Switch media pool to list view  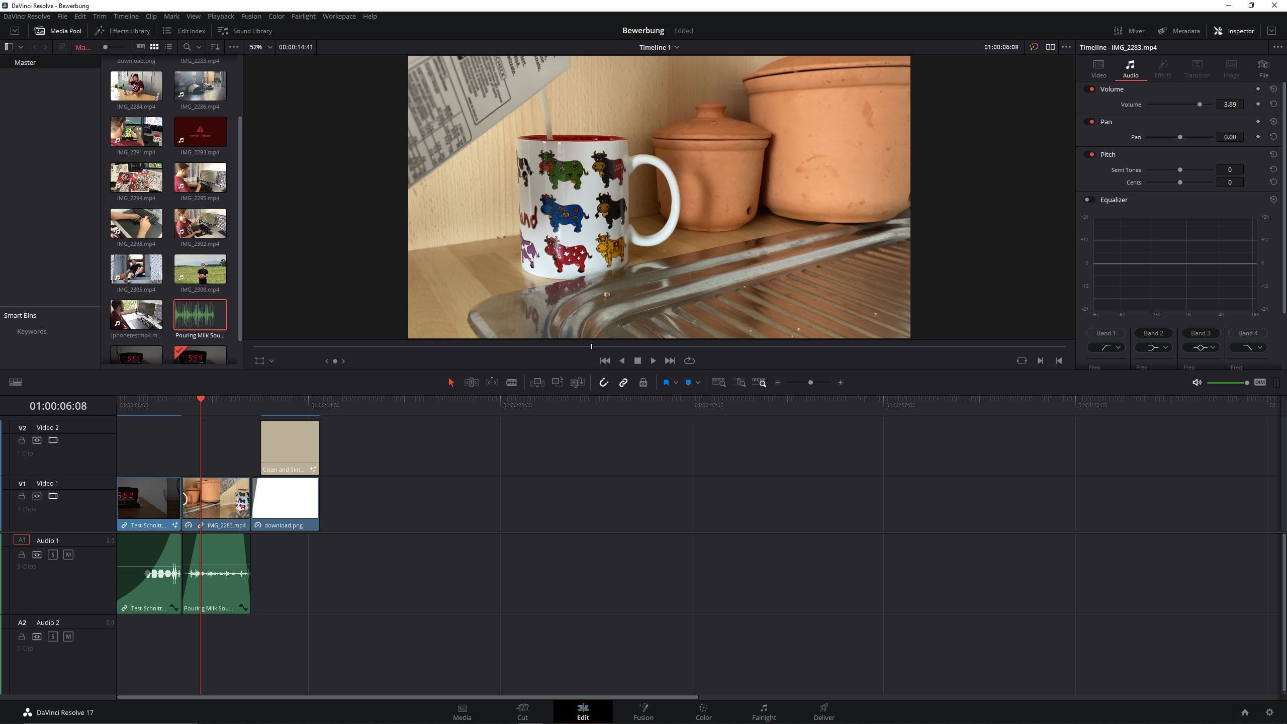pyautogui.click(x=168, y=47)
